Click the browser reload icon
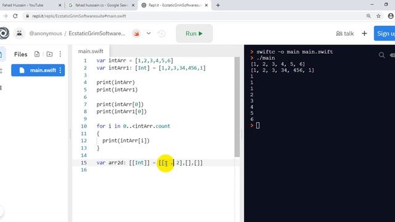Viewport: 395px width, 222px height. click(x=15, y=16)
